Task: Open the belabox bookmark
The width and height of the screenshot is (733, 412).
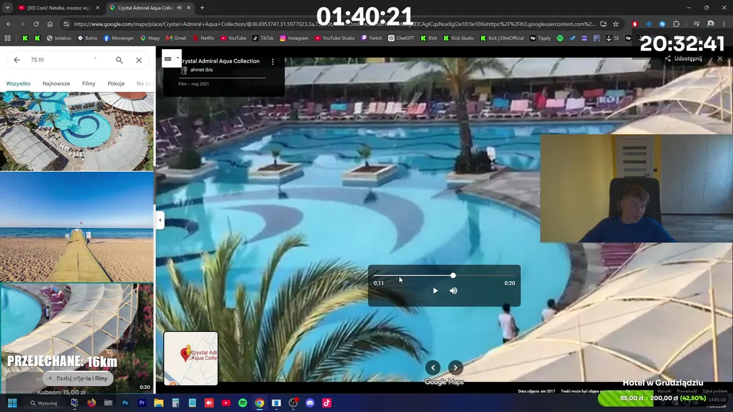Action: coord(59,38)
